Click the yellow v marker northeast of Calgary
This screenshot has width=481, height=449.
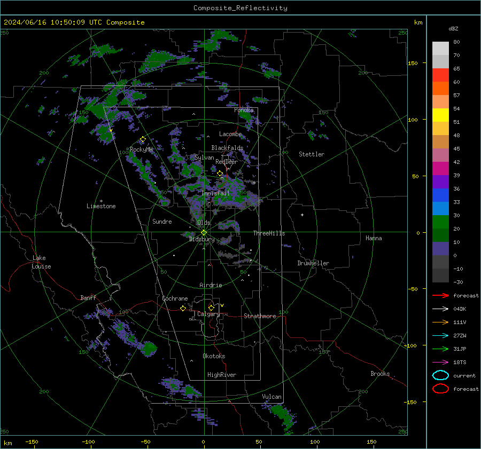click(x=222, y=305)
